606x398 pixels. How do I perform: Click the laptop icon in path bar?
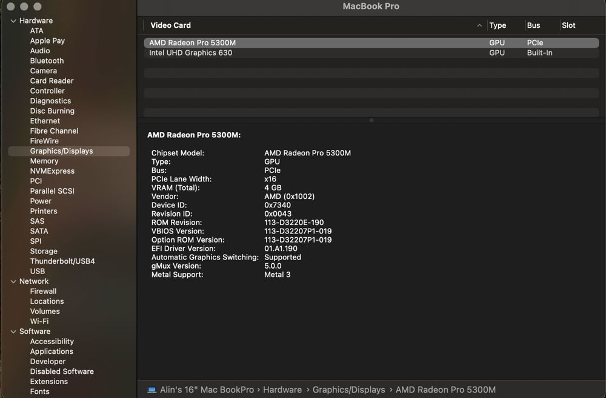152,390
